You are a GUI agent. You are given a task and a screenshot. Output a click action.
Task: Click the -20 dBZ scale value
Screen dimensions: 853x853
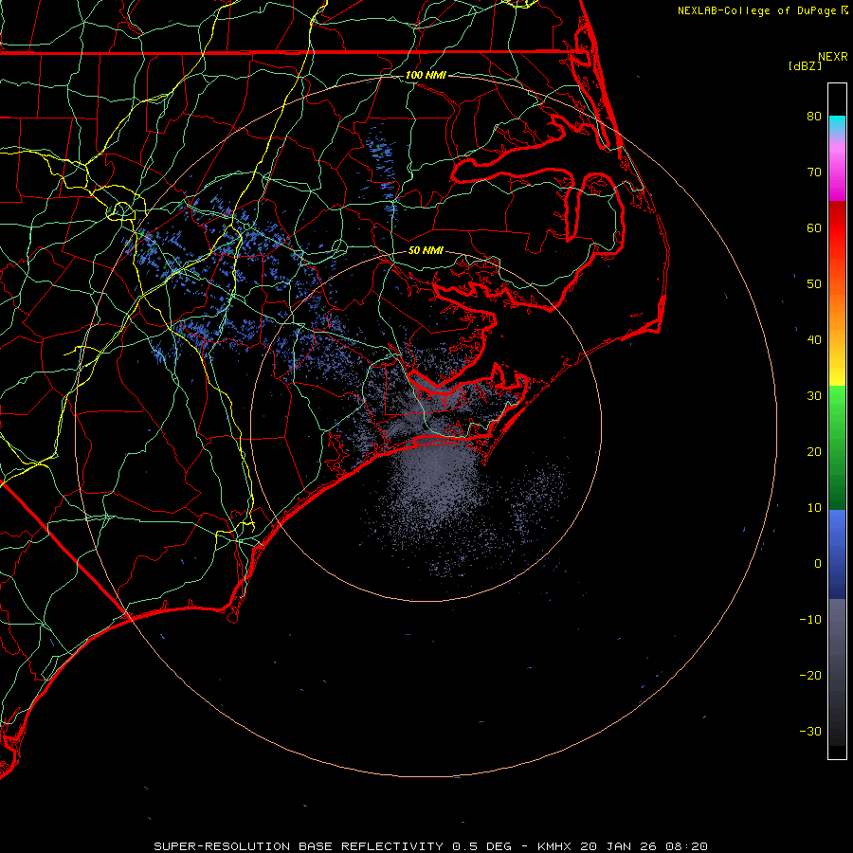pos(810,675)
